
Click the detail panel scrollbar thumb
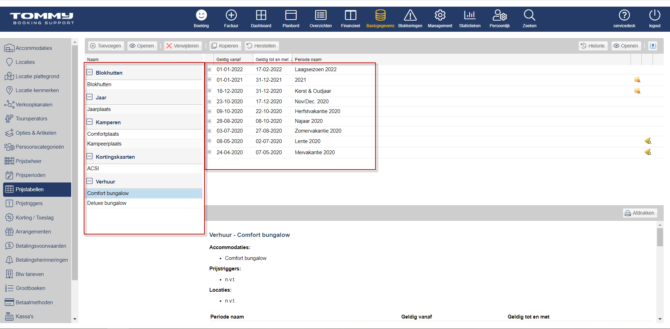coord(660,237)
